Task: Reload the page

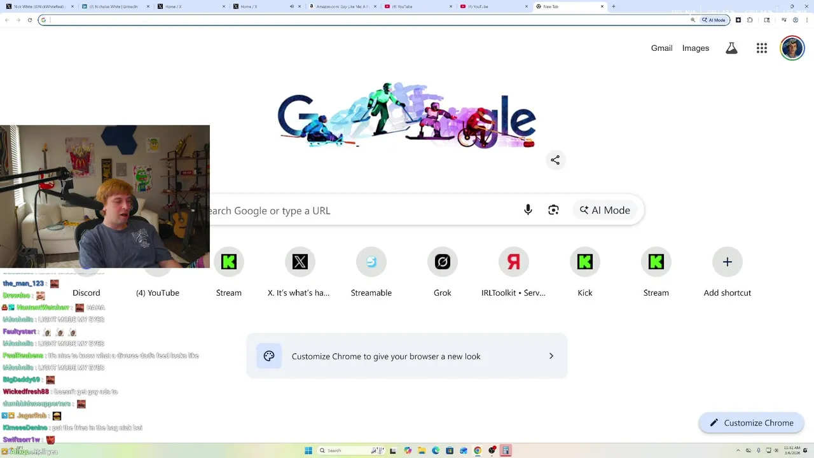Action: 30,20
